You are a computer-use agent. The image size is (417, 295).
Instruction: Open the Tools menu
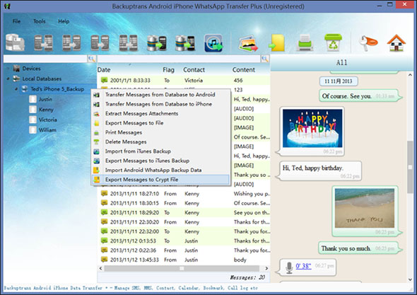click(x=40, y=21)
